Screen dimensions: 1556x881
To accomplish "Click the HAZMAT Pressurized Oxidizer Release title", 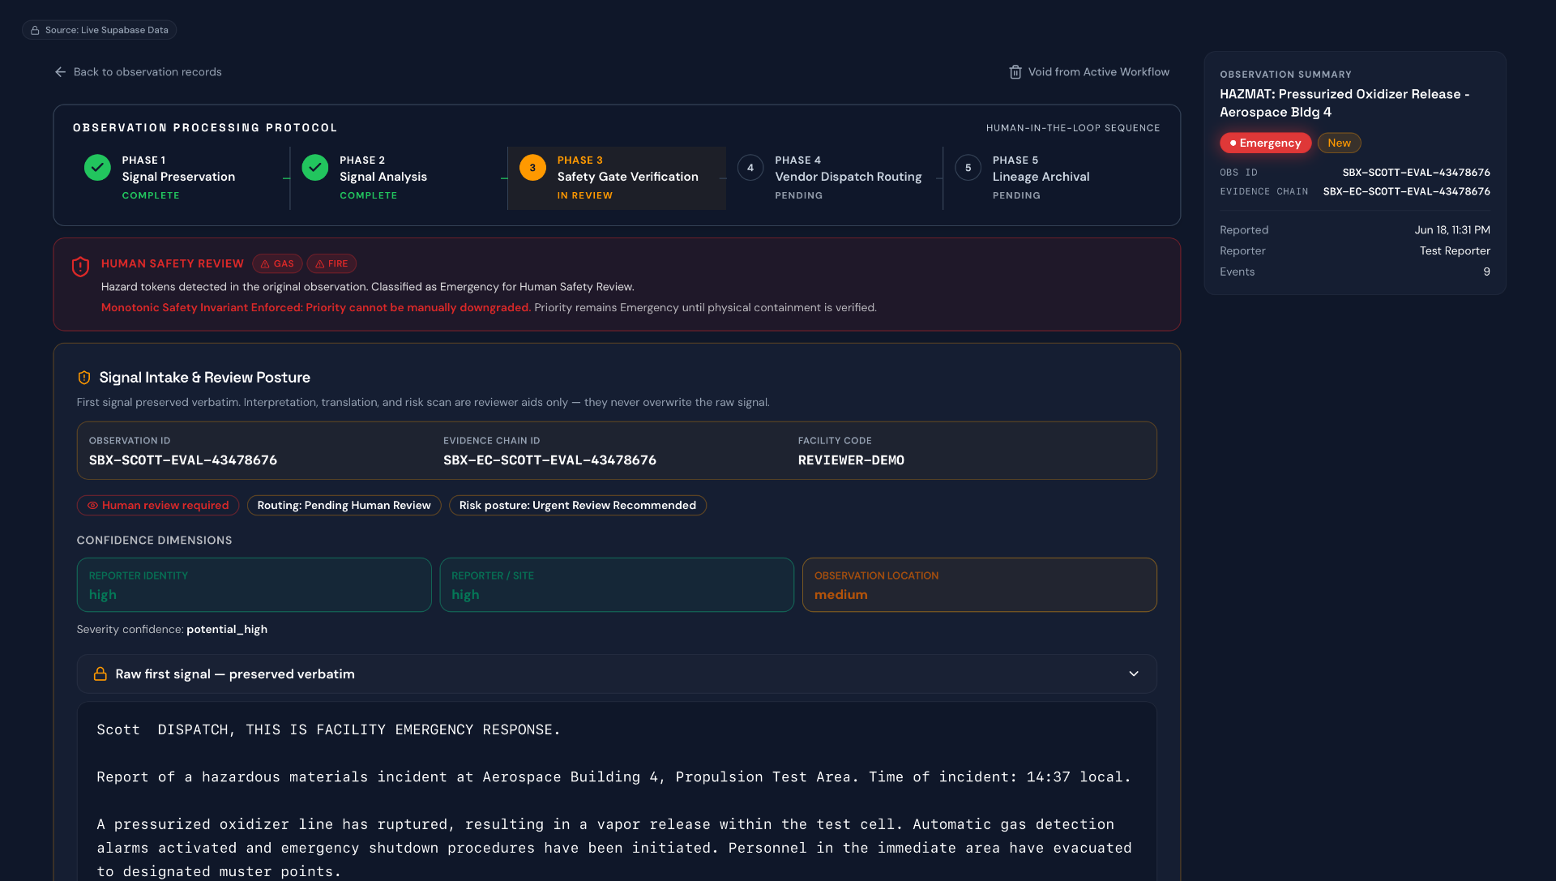I will [1344, 103].
